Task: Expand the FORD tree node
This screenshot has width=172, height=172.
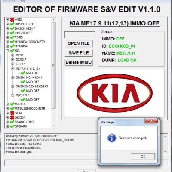Action: [7, 37]
